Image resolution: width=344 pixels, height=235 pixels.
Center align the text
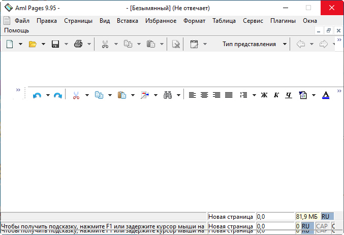(204, 95)
